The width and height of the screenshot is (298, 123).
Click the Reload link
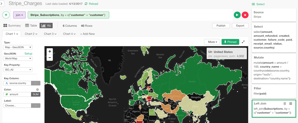click(94, 4)
